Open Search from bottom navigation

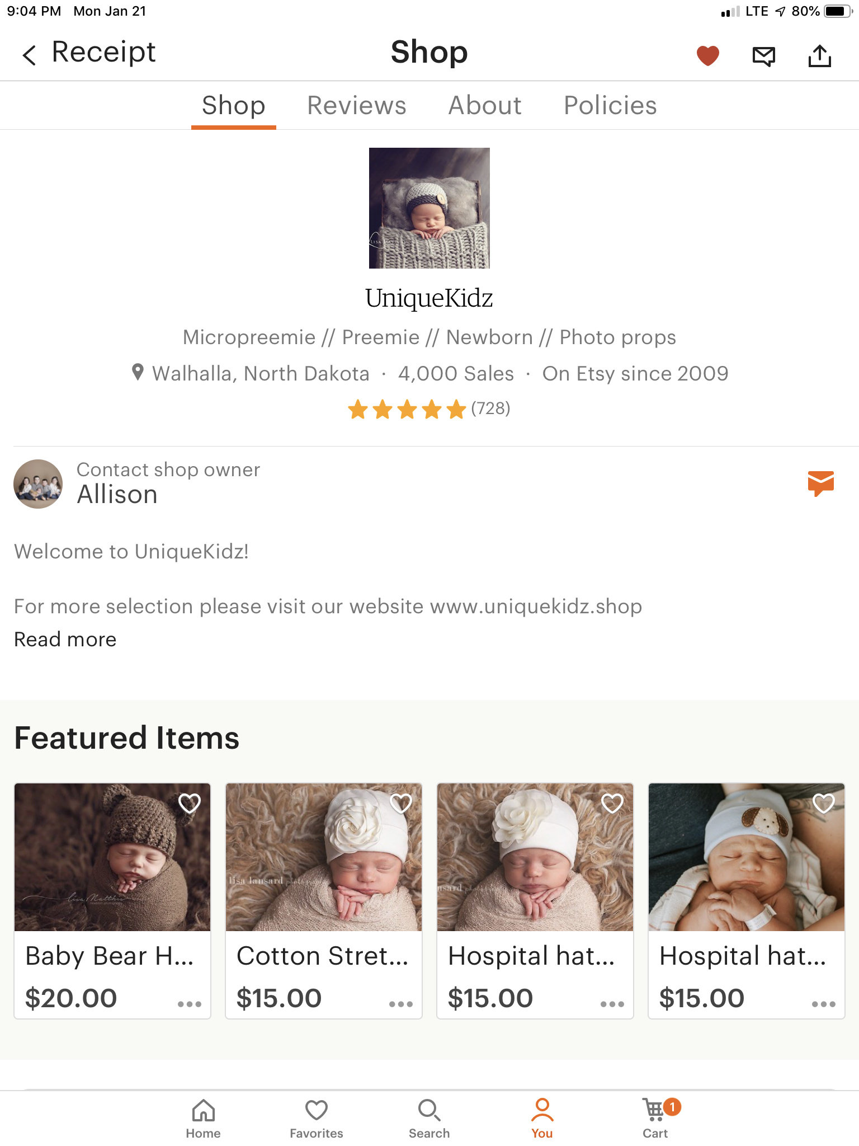(429, 1117)
